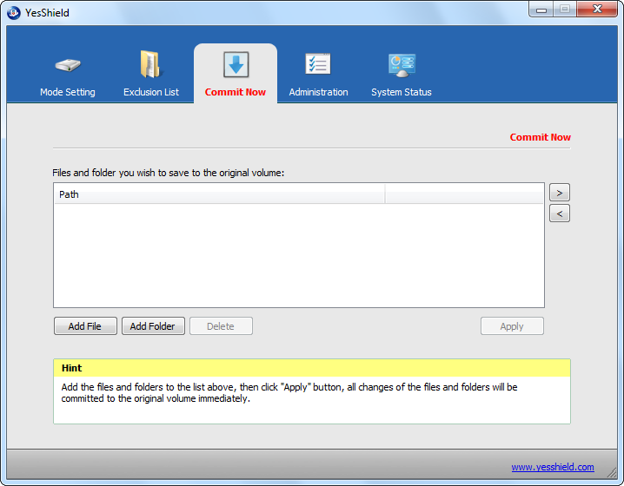Open the Administration checklist icon

click(x=318, y=64)
